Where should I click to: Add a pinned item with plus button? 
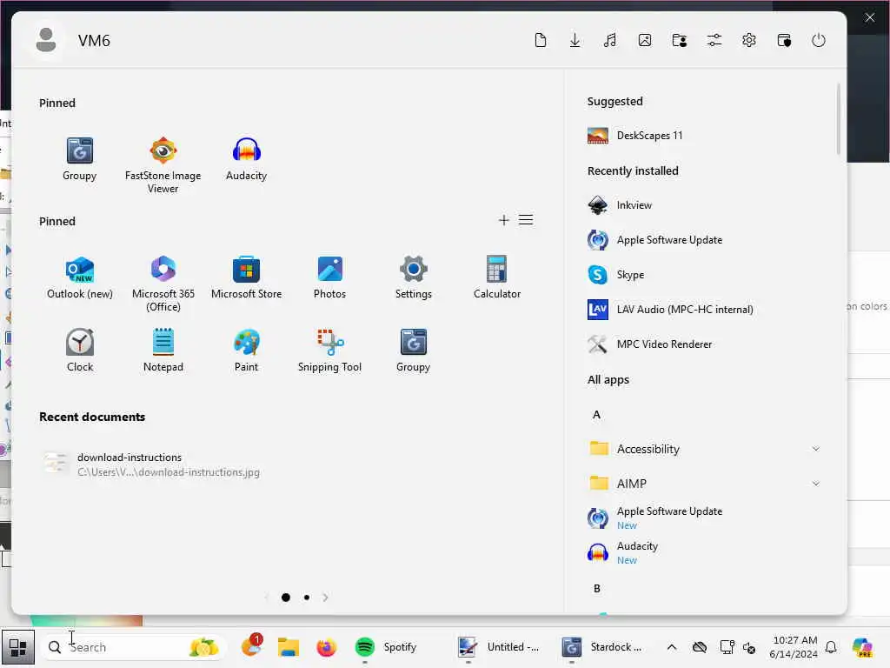point(503,220)
